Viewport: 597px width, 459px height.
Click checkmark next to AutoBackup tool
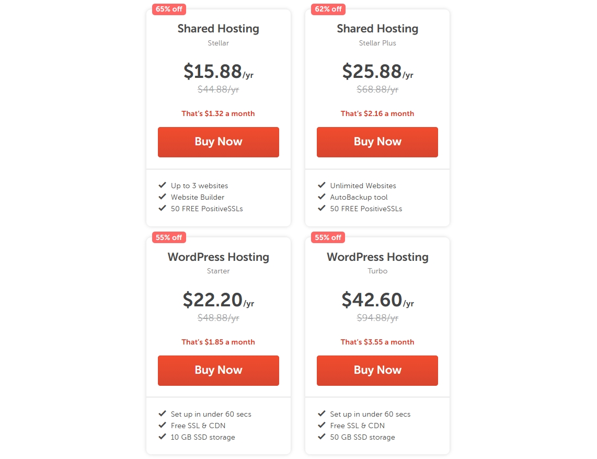tap(322, 197)
